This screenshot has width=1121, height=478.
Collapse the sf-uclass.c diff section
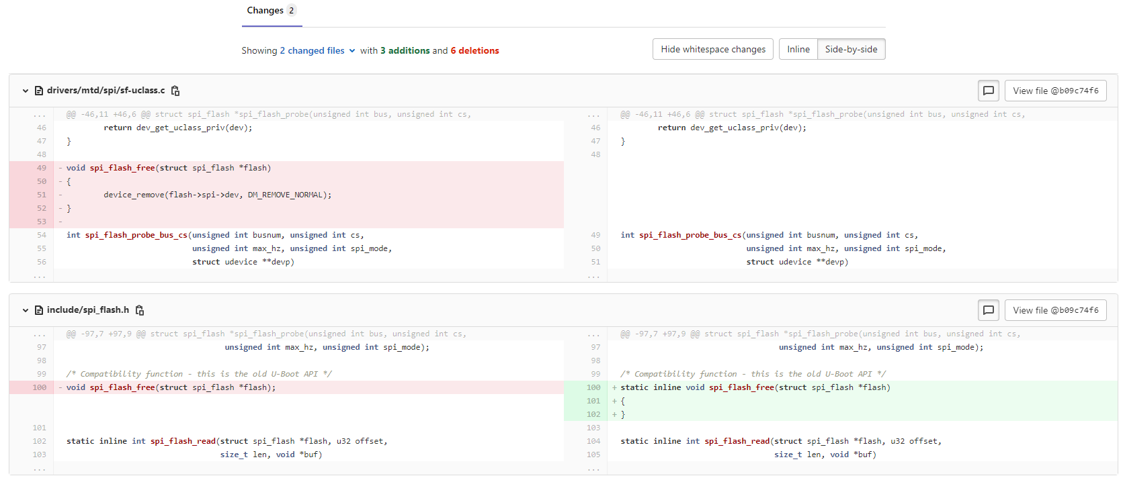(26, 91)
